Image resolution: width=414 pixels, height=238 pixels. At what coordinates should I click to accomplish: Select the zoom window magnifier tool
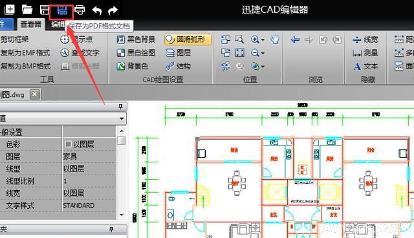coord(240,39)
